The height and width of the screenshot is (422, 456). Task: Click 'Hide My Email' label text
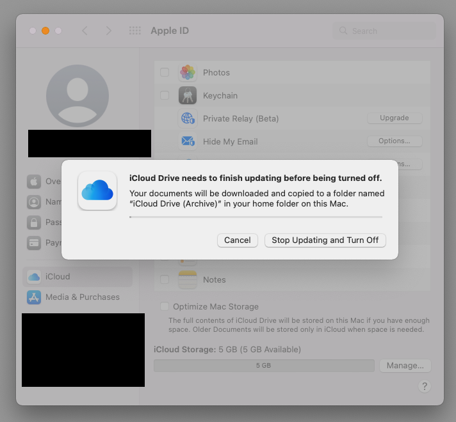231,141
